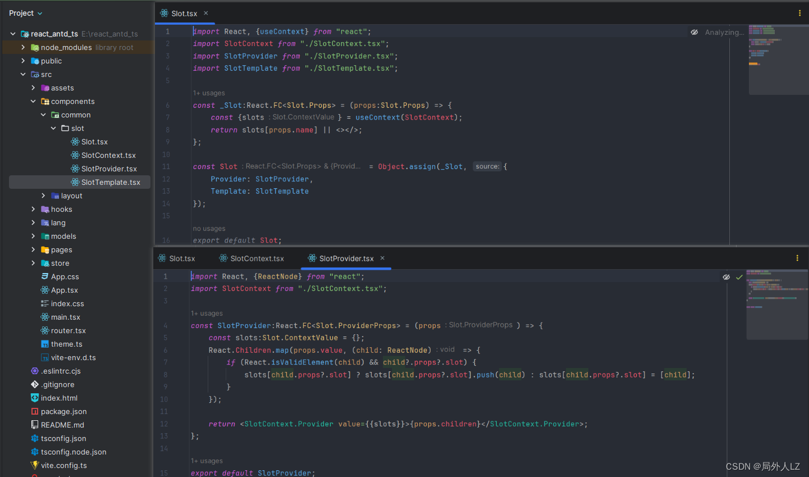This screenshot has height=477, width=809.
Task: Click the .eslintrc.cjs ESLint icon
Action: pyautogui.click(x=35, y=371)
